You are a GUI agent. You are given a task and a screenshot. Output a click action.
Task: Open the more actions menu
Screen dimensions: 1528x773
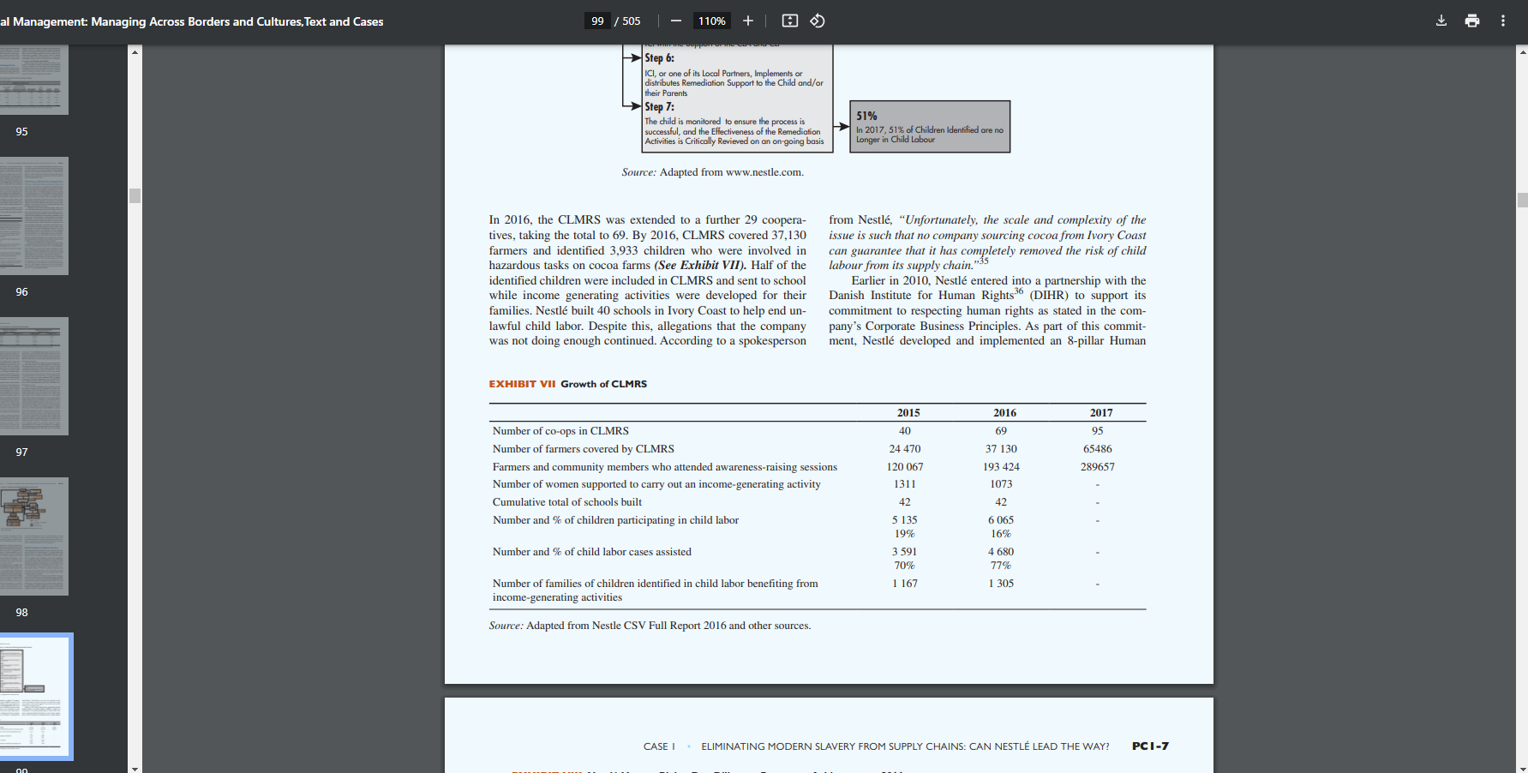pos(1503,21)
